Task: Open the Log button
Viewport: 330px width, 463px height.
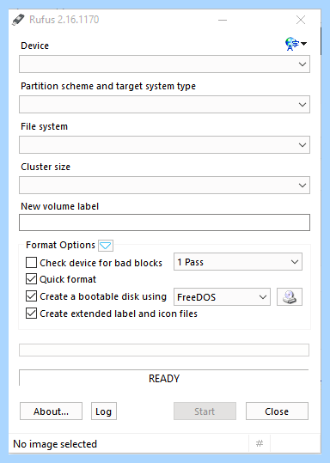Action: pos(104,411)
